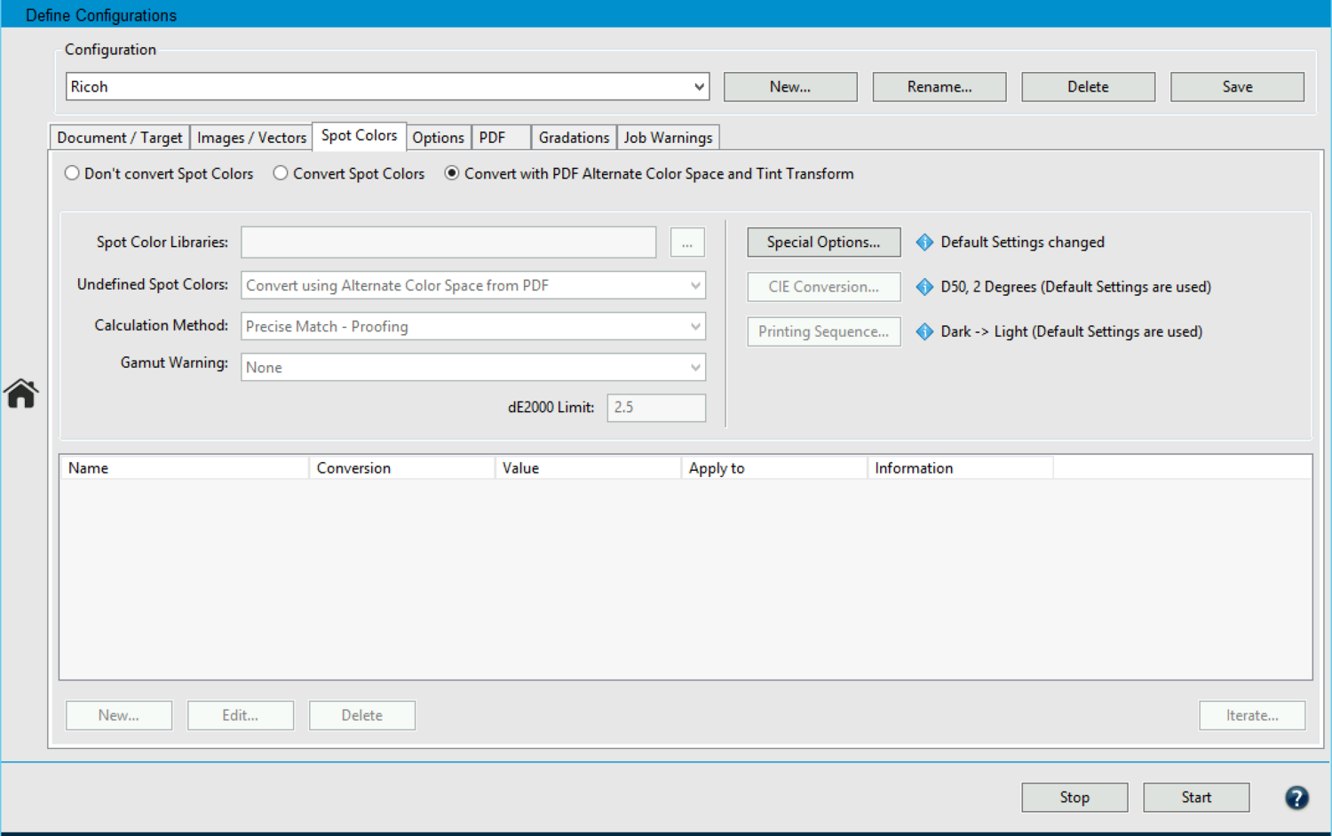Open the Images / Vectors tab
The image size is (1332, 836).
251,138
